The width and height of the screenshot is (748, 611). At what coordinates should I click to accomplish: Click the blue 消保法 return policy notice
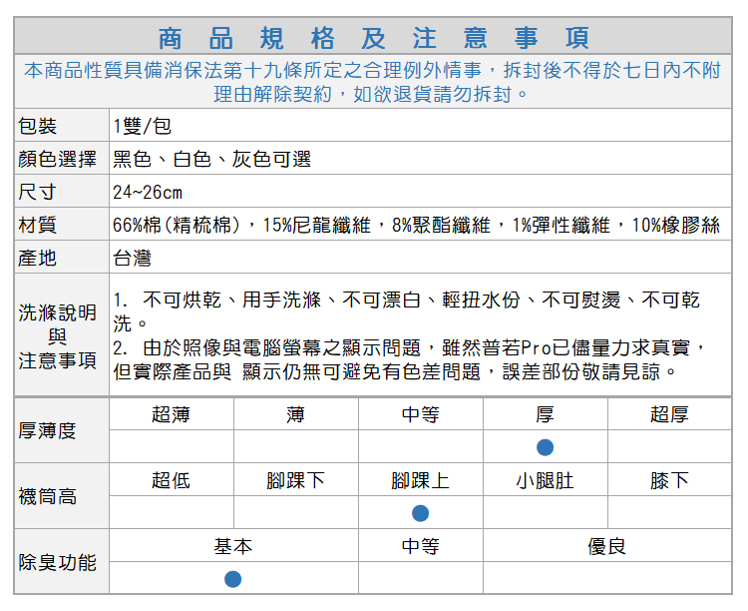click(374, 82)
